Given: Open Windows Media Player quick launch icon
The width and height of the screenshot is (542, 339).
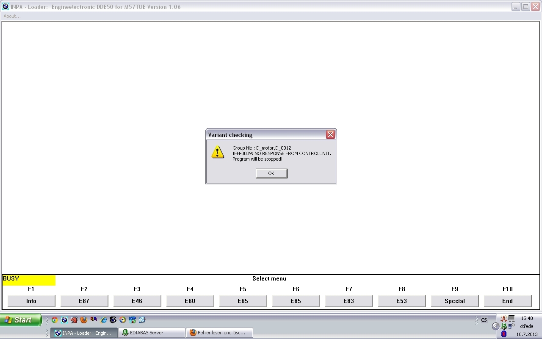Looking at the screenshot, I should click(123, 320).
